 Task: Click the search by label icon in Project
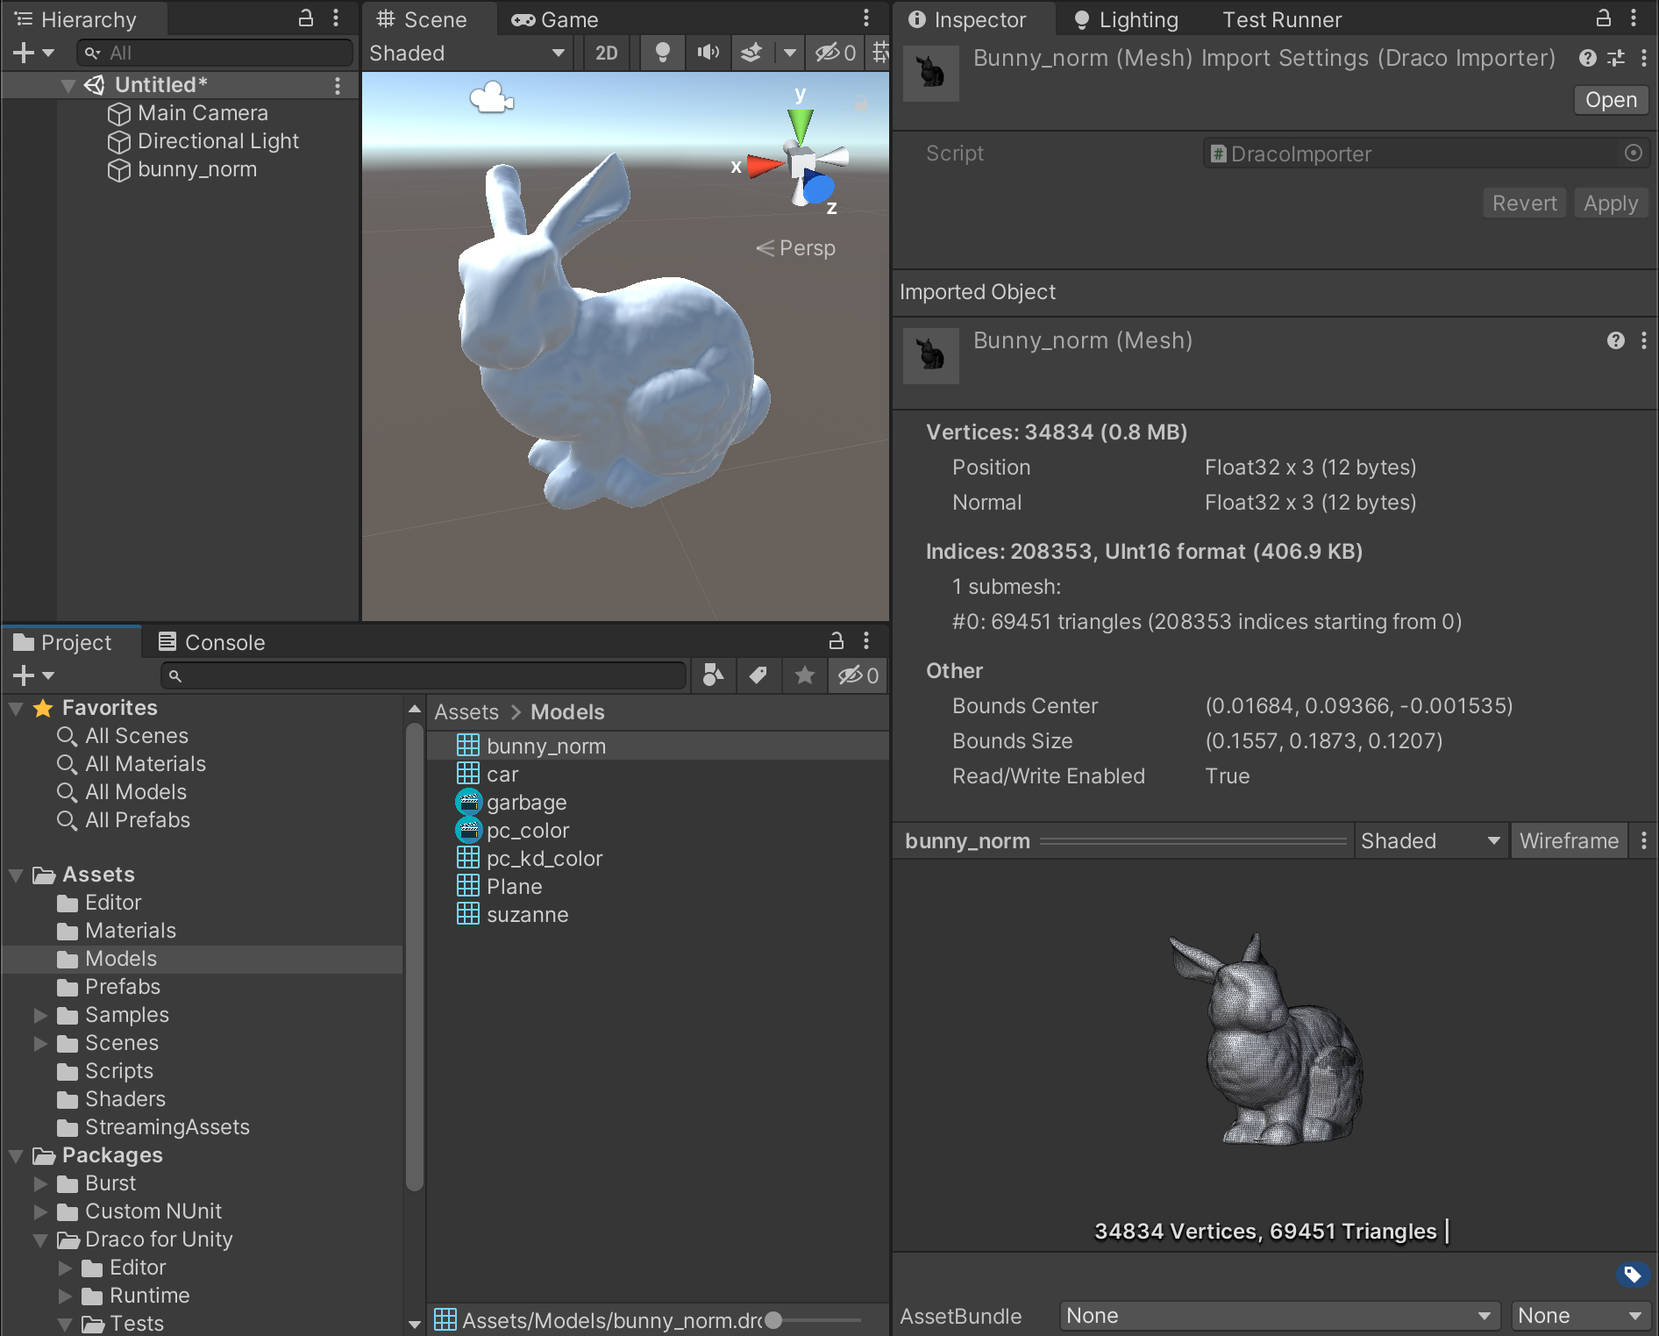(x=758, y=675)
